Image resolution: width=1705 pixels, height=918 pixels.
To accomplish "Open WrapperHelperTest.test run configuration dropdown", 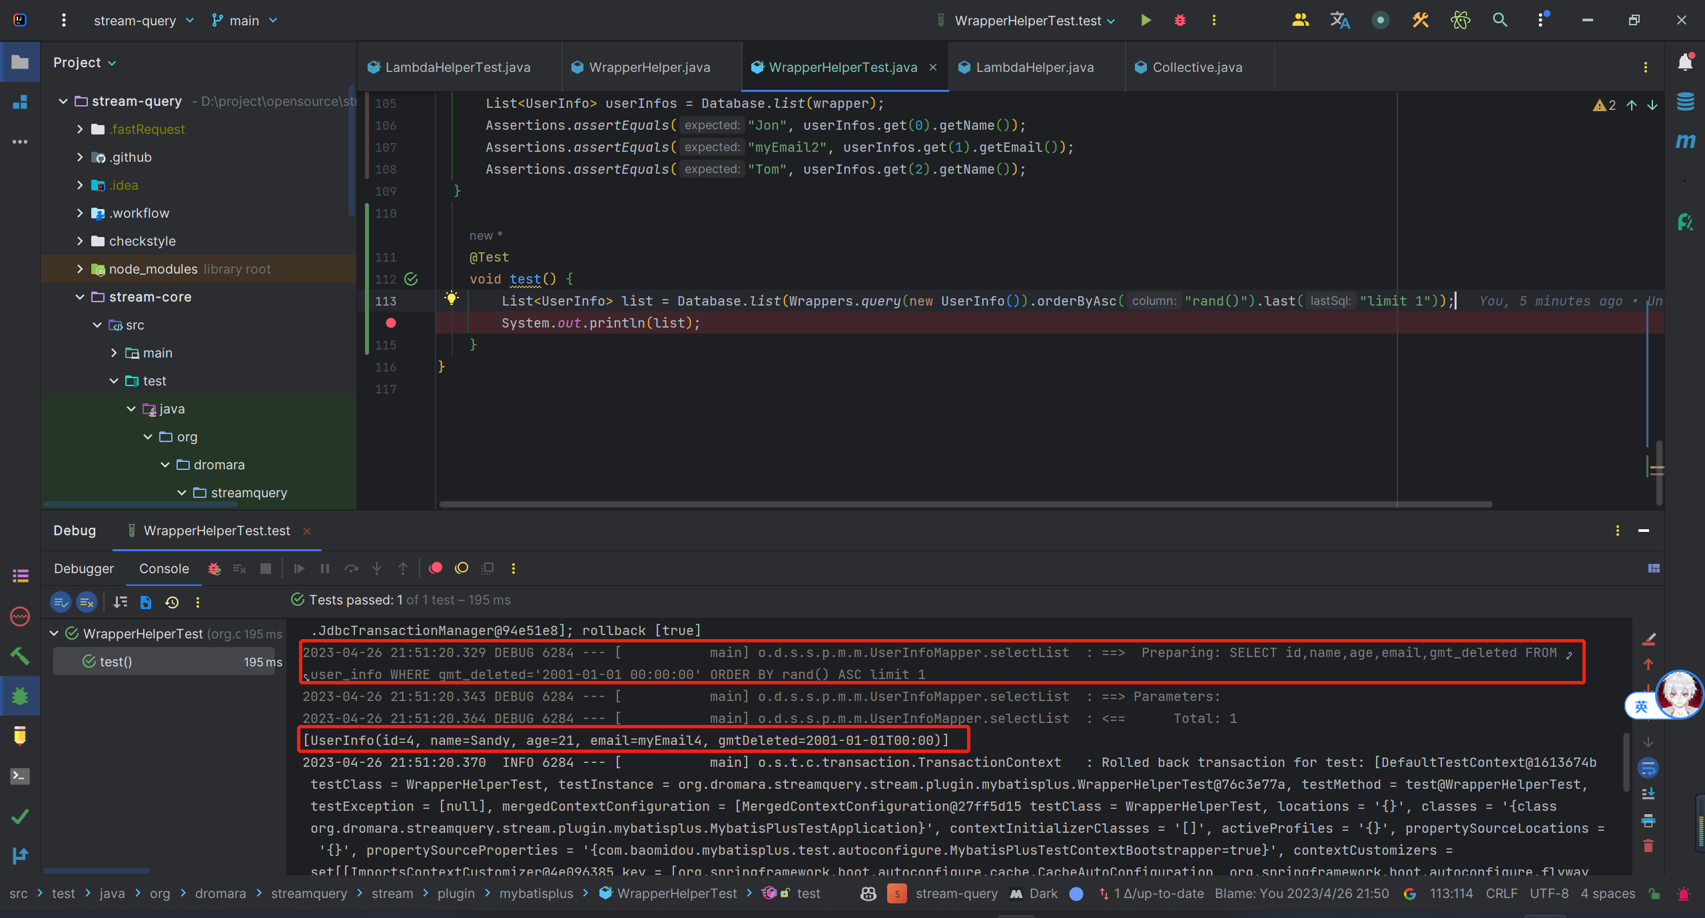I will (1034, 21).
